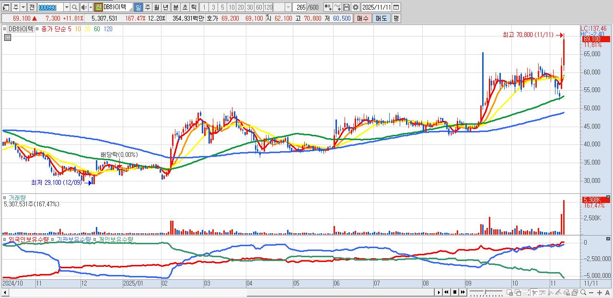Image resolution: width=613 pixels, height=298 pixels.
Task: Open the indicator settings icon beside 265/600
Action: [328, 7]
